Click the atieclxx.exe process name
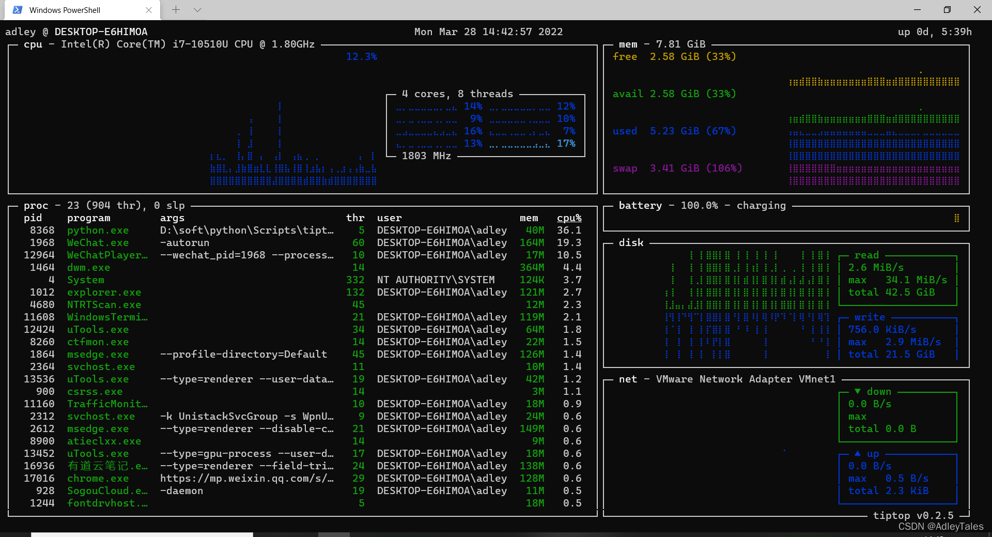This screenshot has height=537, width=992. click(104, 441)
